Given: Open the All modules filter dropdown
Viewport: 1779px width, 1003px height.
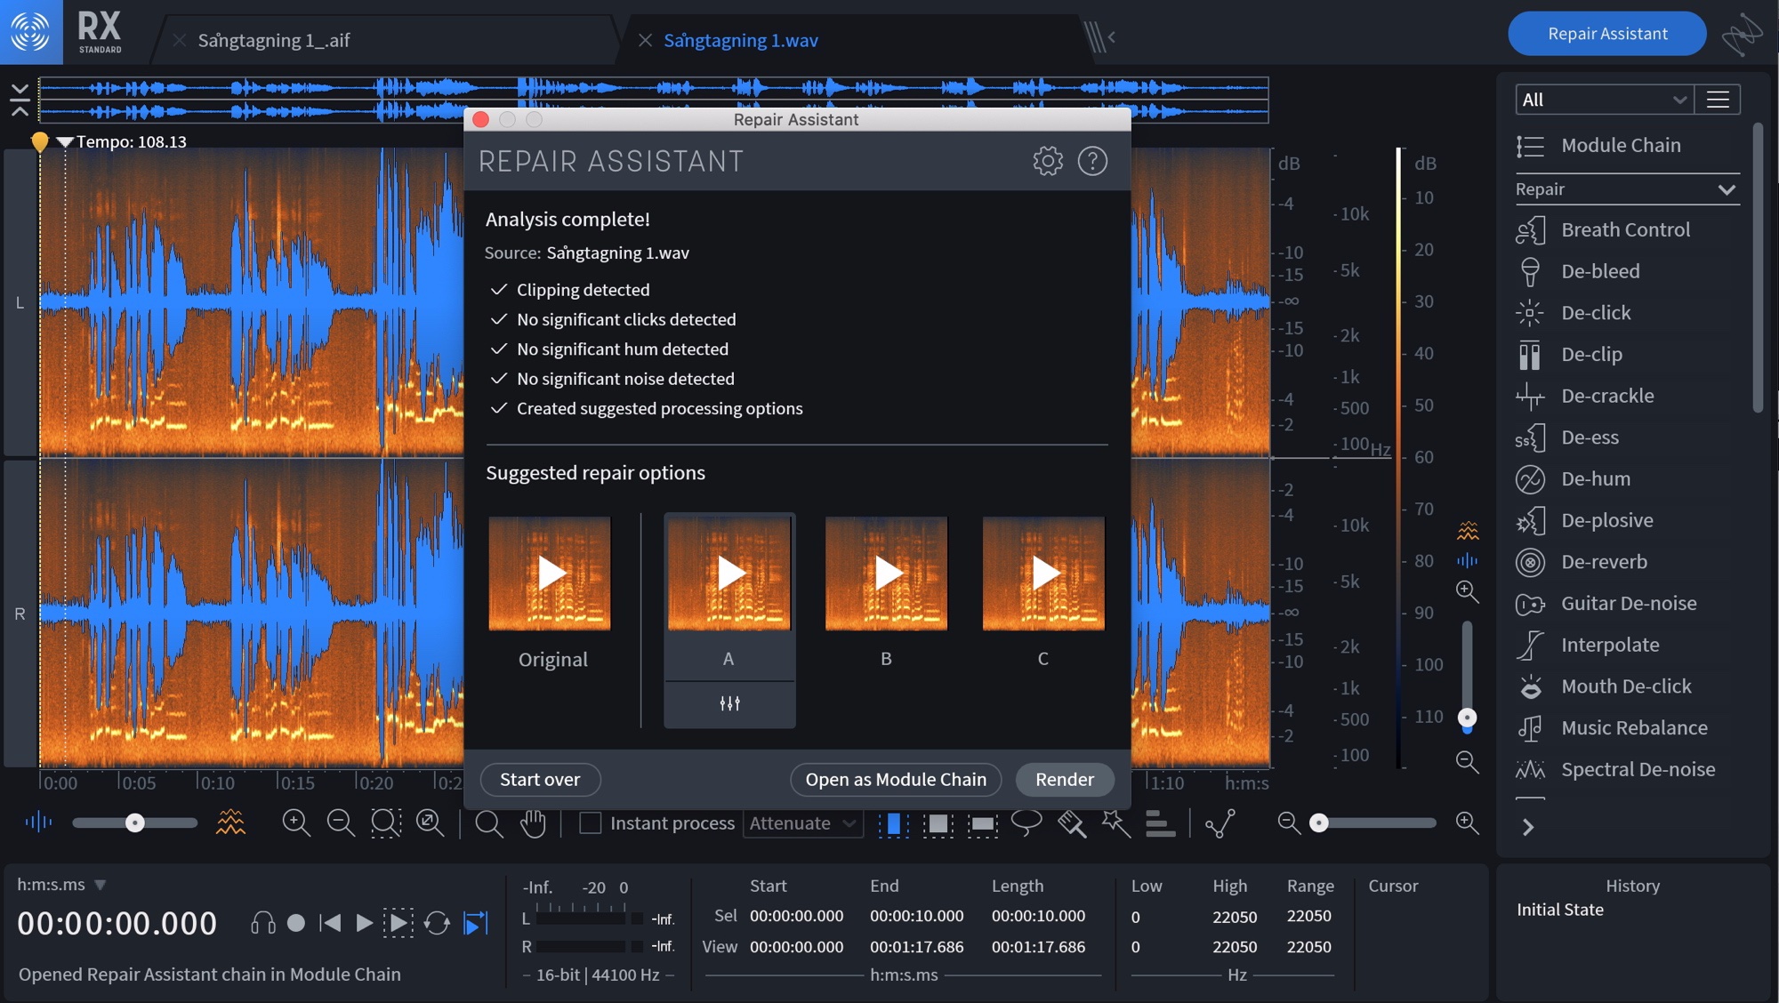Looking at the screenshot, I should tap(1603, 100).
